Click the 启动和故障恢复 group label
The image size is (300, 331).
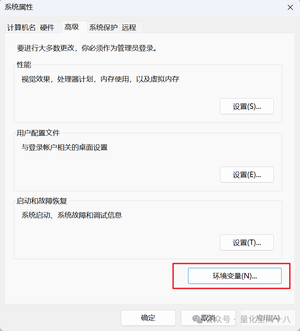tap(42, 201)
